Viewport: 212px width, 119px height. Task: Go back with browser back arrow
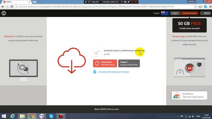click(x=3, y=7)
